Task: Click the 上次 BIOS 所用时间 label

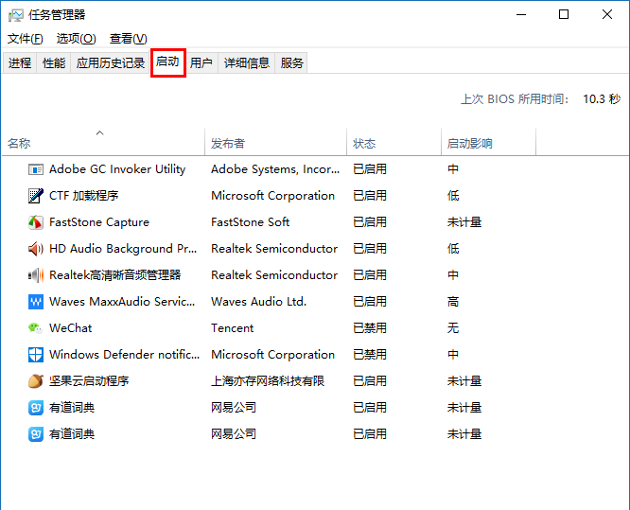Action: tap(515, 99)
